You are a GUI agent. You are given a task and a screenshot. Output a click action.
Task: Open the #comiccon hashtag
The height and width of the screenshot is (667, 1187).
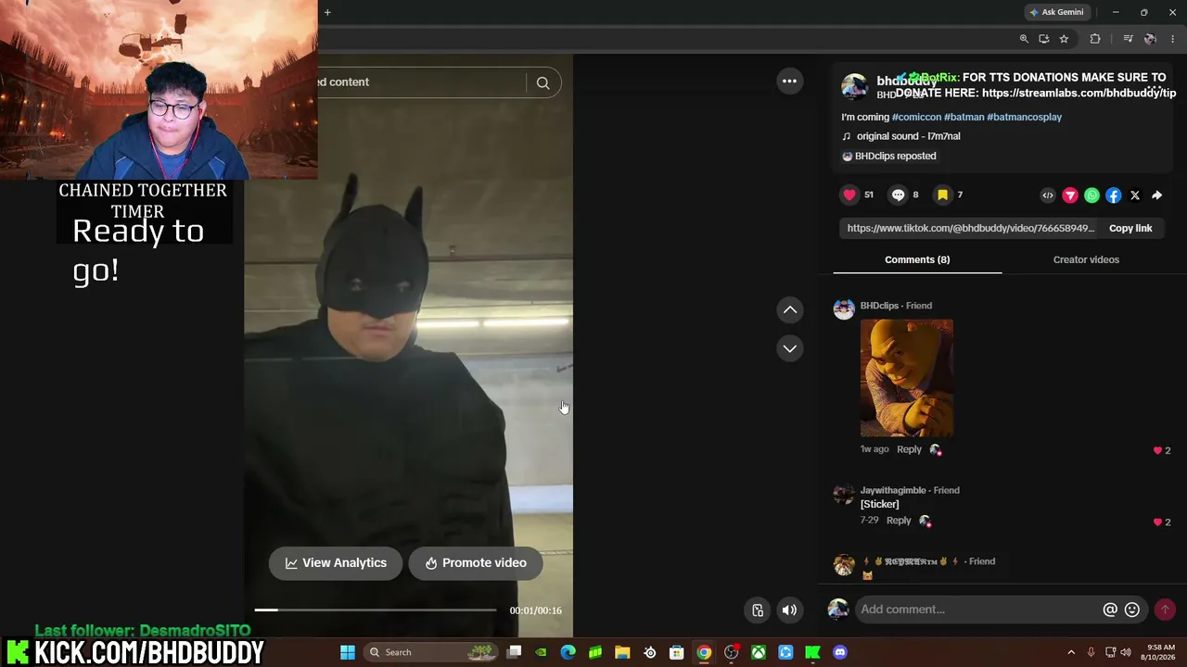tap(916, 117)
